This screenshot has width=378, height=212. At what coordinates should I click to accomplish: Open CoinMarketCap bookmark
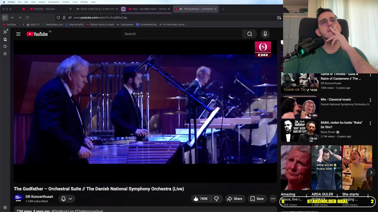pos(146,24)
